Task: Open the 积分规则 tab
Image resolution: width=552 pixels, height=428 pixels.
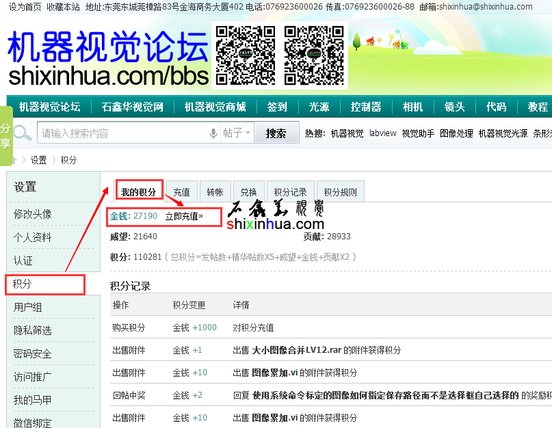Action: pos(340,193)
